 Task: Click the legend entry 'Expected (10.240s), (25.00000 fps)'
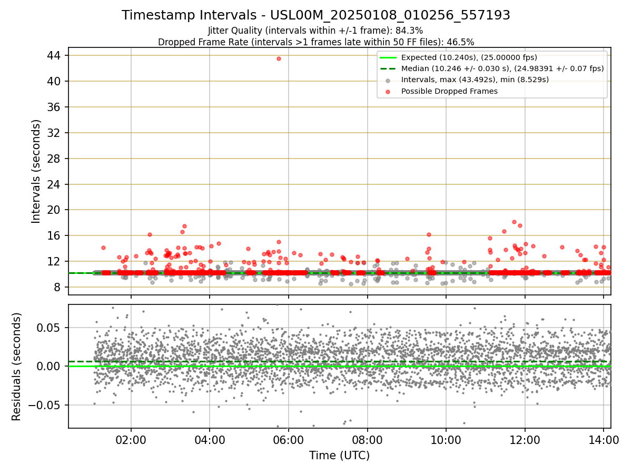click(x=469, y=57)
